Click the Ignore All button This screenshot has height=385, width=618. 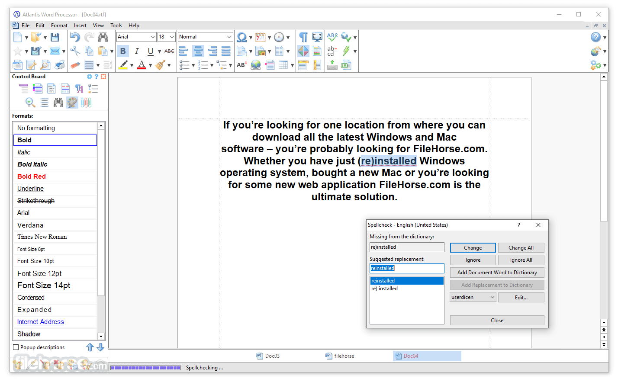[521, 260]
